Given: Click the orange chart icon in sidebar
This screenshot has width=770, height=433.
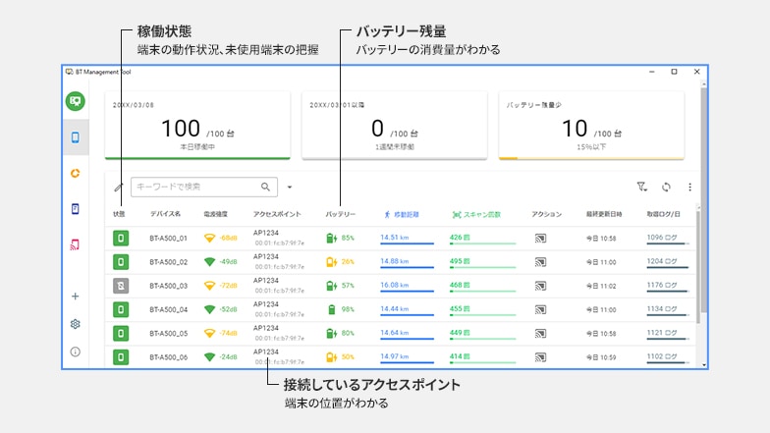Looking at the screenshot, I should tap(76, 173).
